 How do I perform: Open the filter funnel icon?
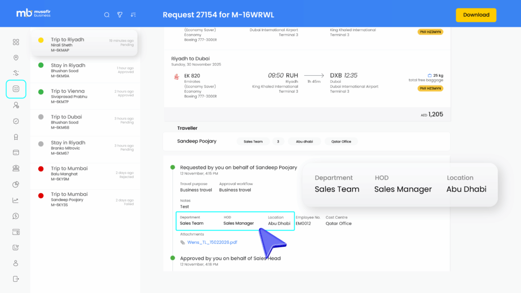pos(120,15)
